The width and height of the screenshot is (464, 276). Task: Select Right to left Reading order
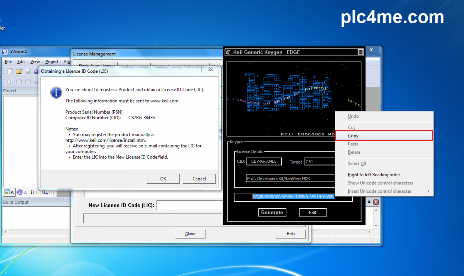pyautogui.click(x=374, y=175)
